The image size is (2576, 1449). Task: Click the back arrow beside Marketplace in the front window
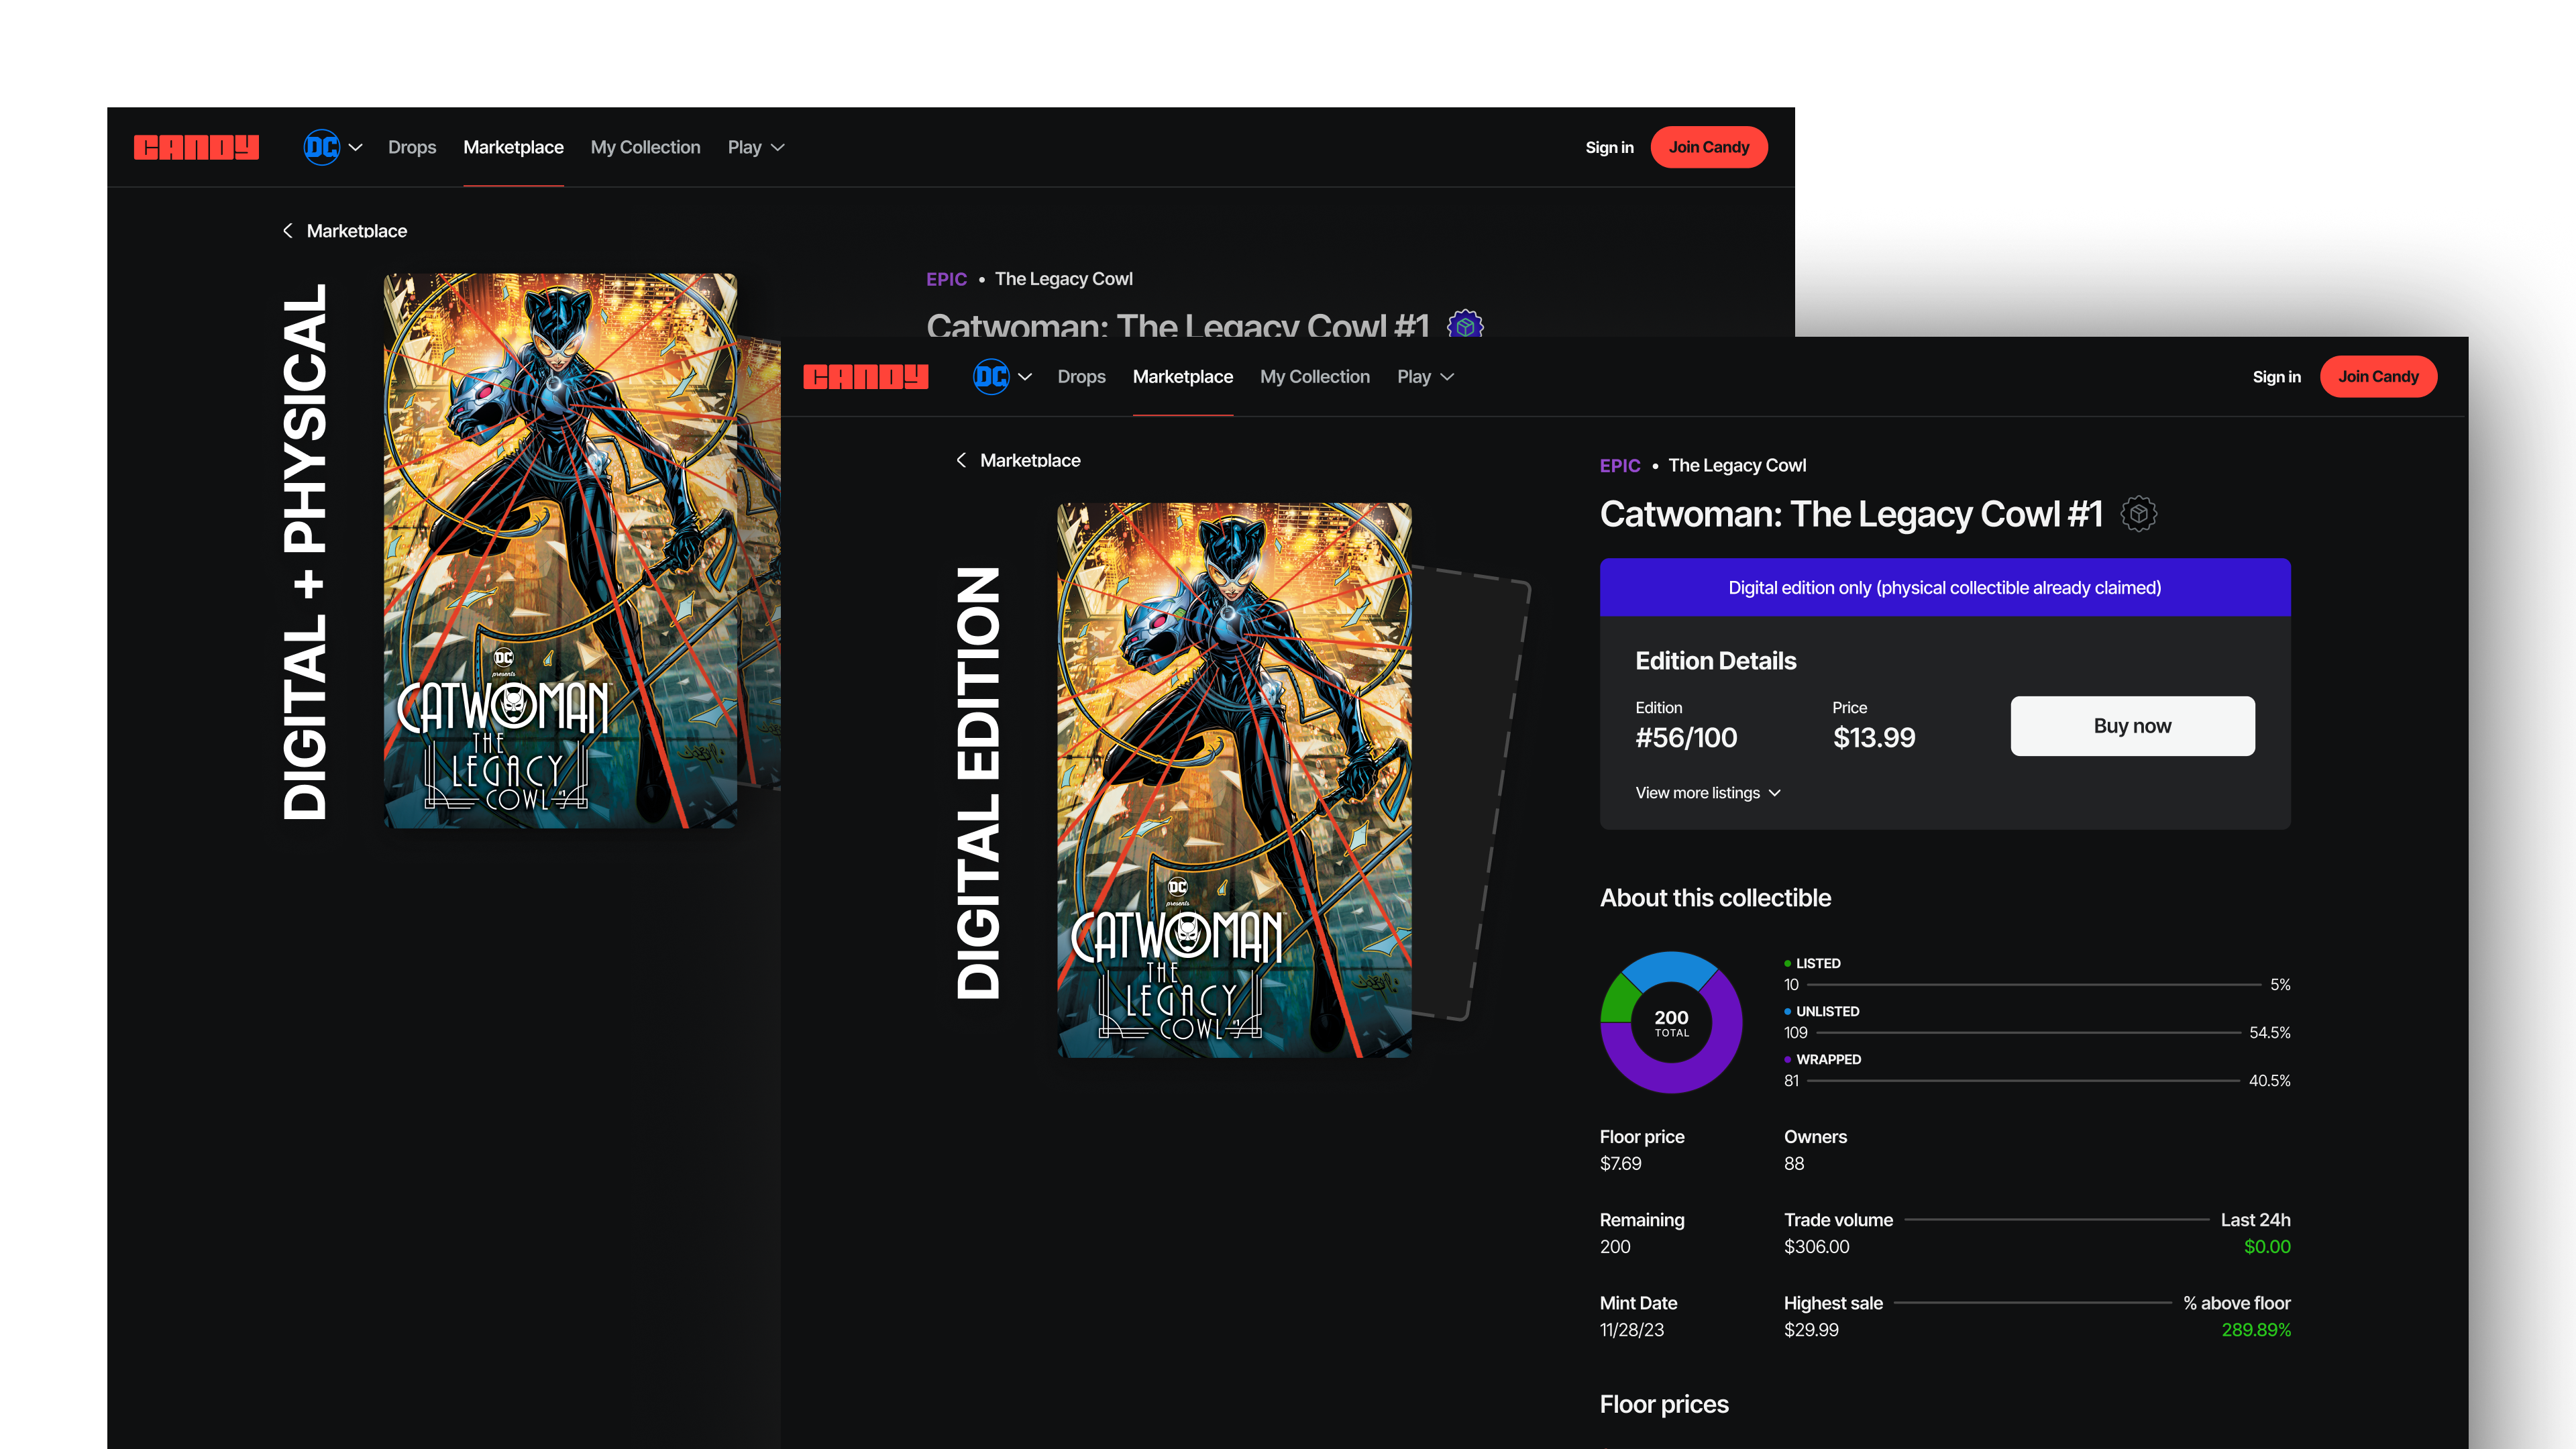(961, 460)
